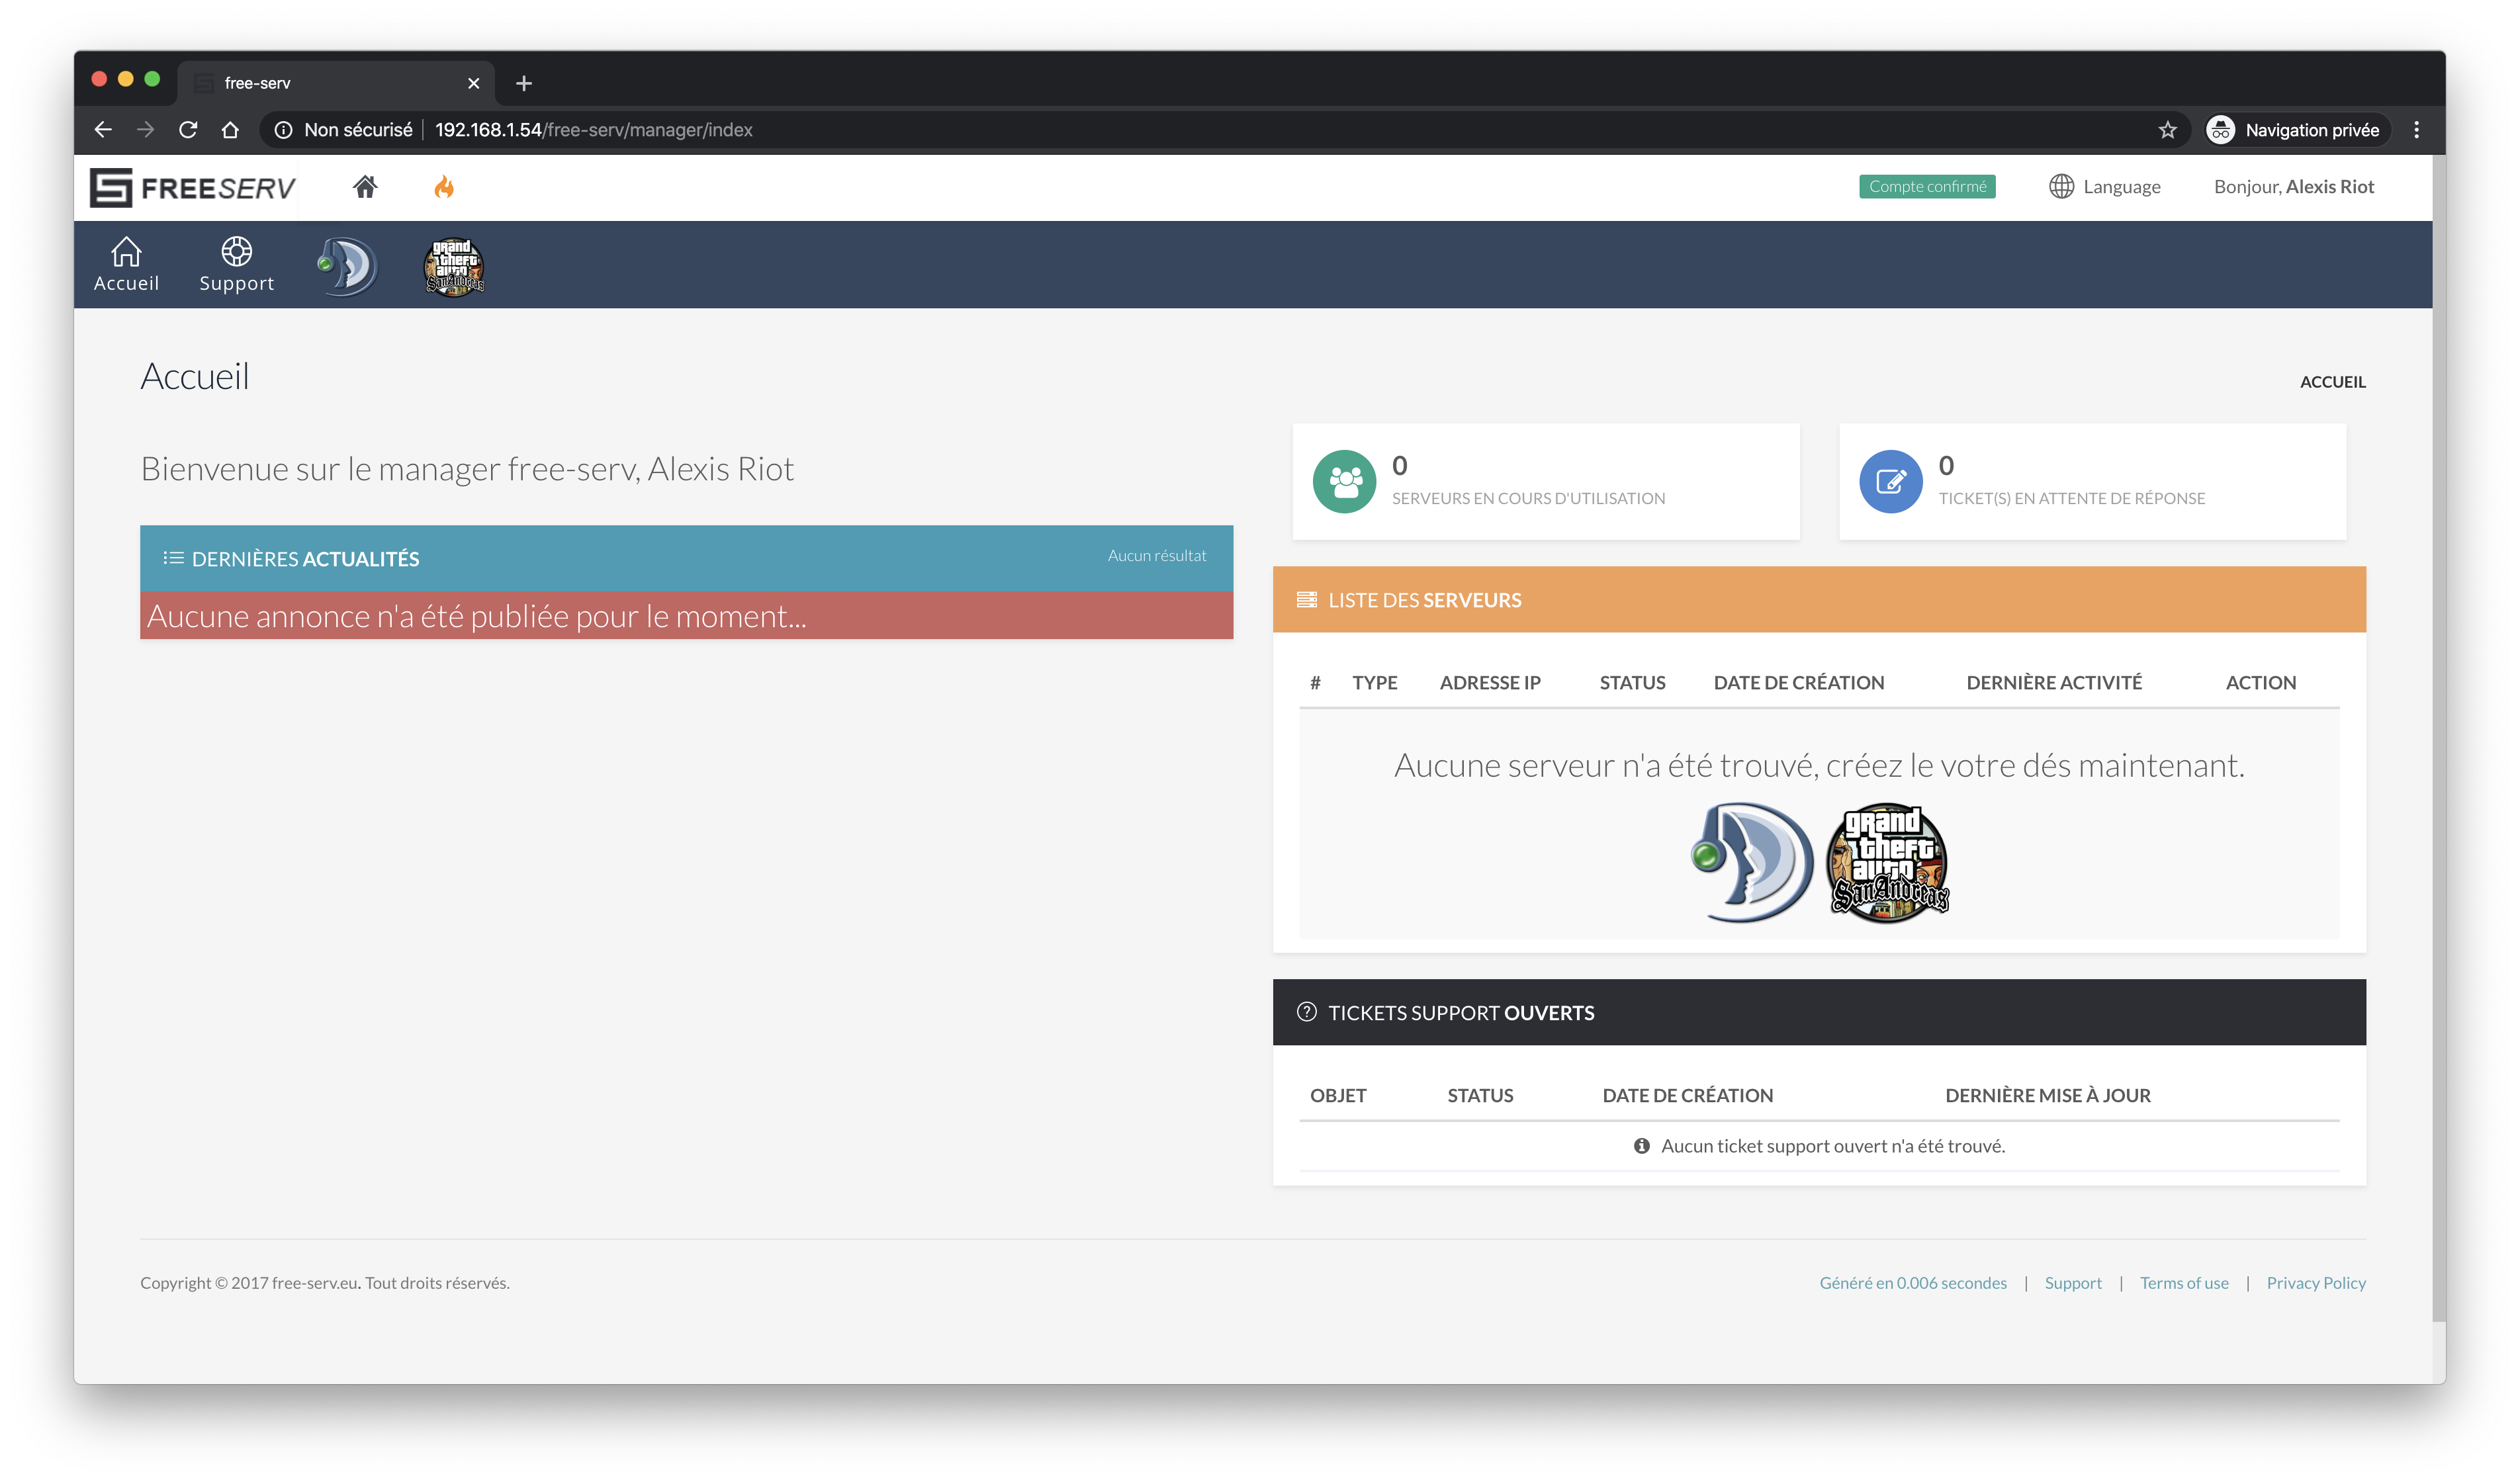This screenshot has width=2520, height=1482.
Task: Click the flame icon in top header
Action: (444, 187)
